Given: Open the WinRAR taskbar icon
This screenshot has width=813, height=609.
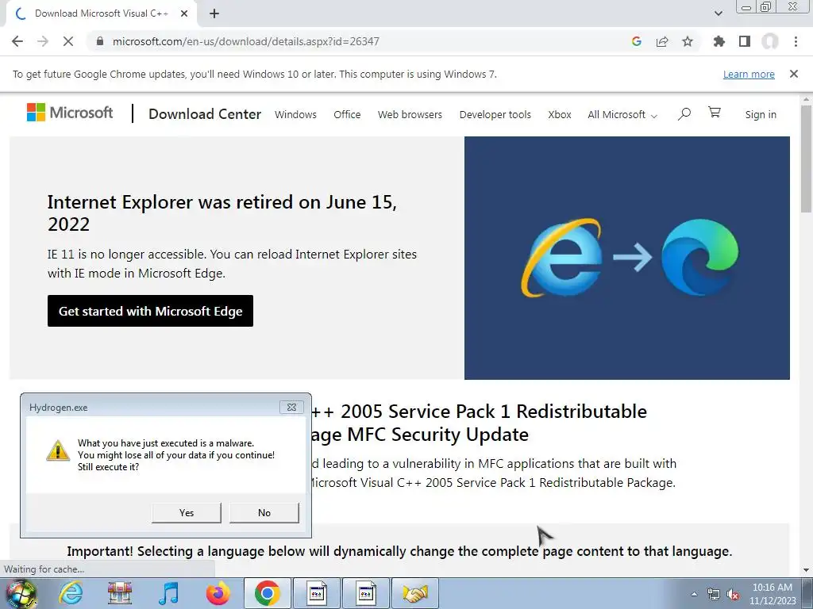Looking at the screenshot, I should [120, 593].
